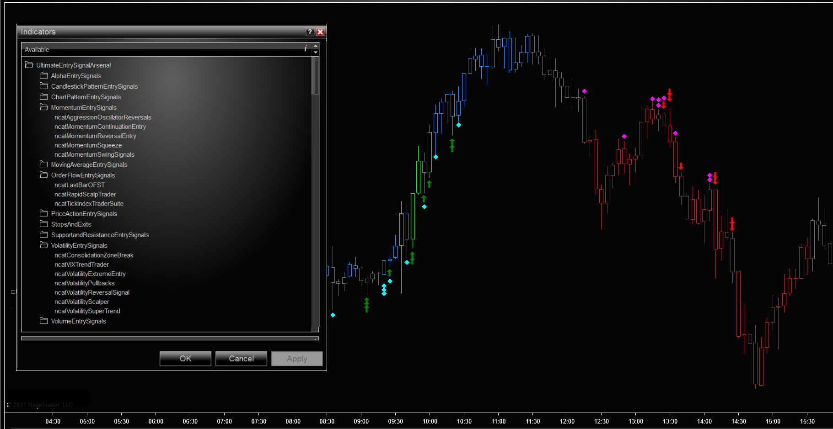Collapse the UltimateEntrySignalArsenal folder
The width and height of the screenshot is (833, 429).
pyautogui.click(x=29, y=65)
